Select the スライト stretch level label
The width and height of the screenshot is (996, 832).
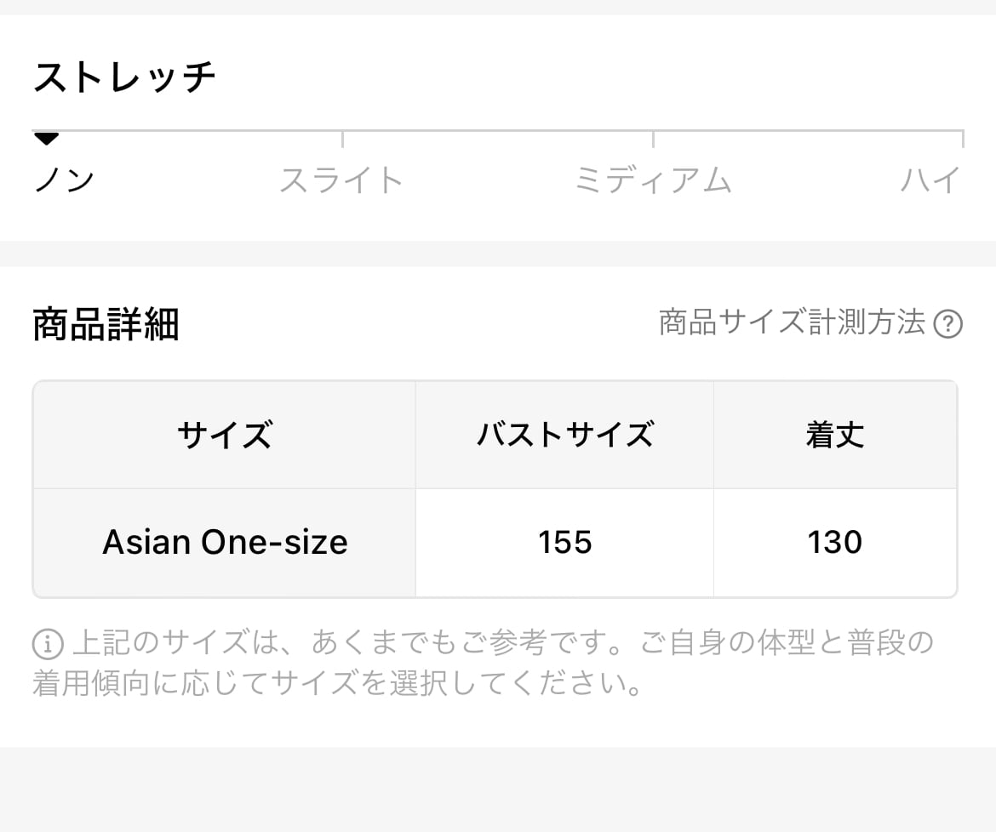(341, 180)
